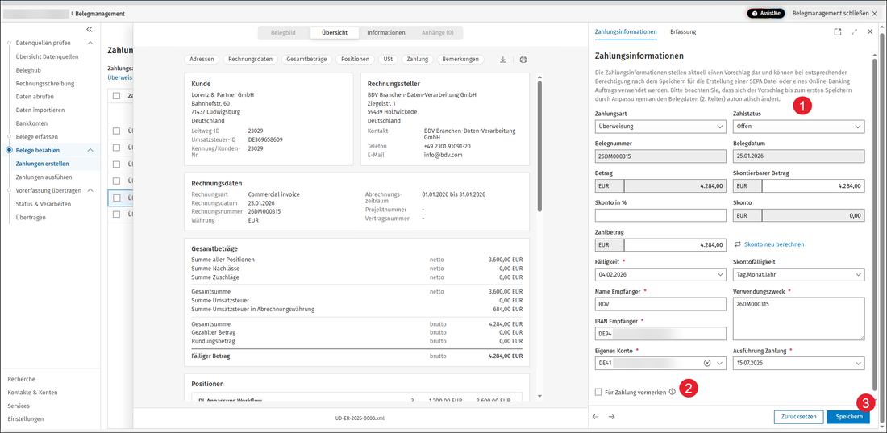The width and height of the screenshot is (887, 433).
Task: Click the document preview vertical scrollbar
Action: [539, 146]
